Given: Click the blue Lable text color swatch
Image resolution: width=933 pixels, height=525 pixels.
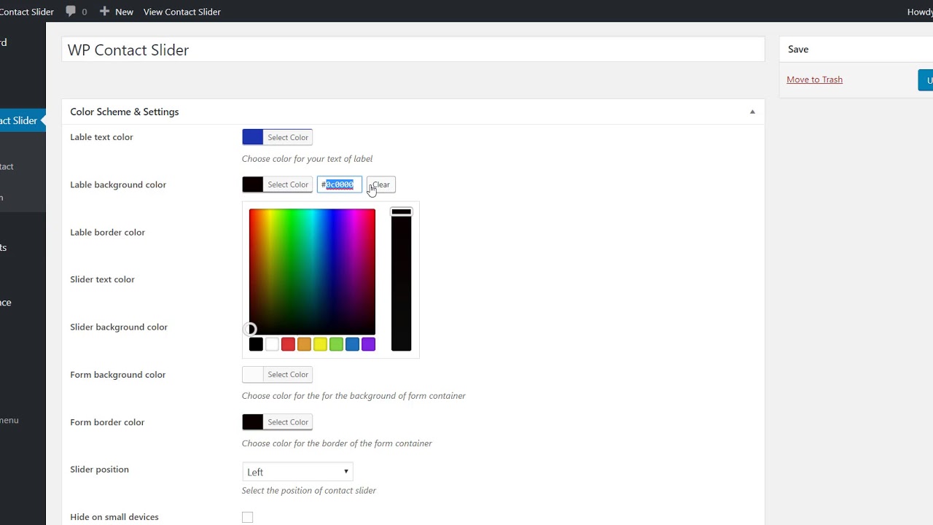Looking at the screenshot, I should [252, 137].
